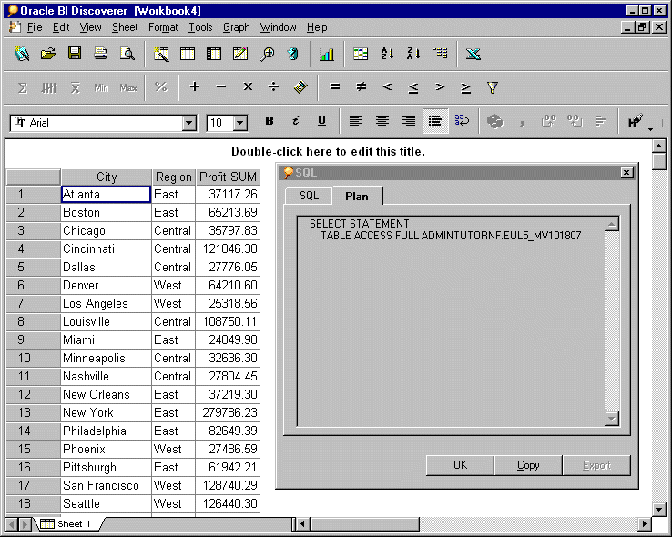The height and width of the screenshot is (537, 672).
Task: Click the New Workbook toolbar icon
Action: click(22, 54)
